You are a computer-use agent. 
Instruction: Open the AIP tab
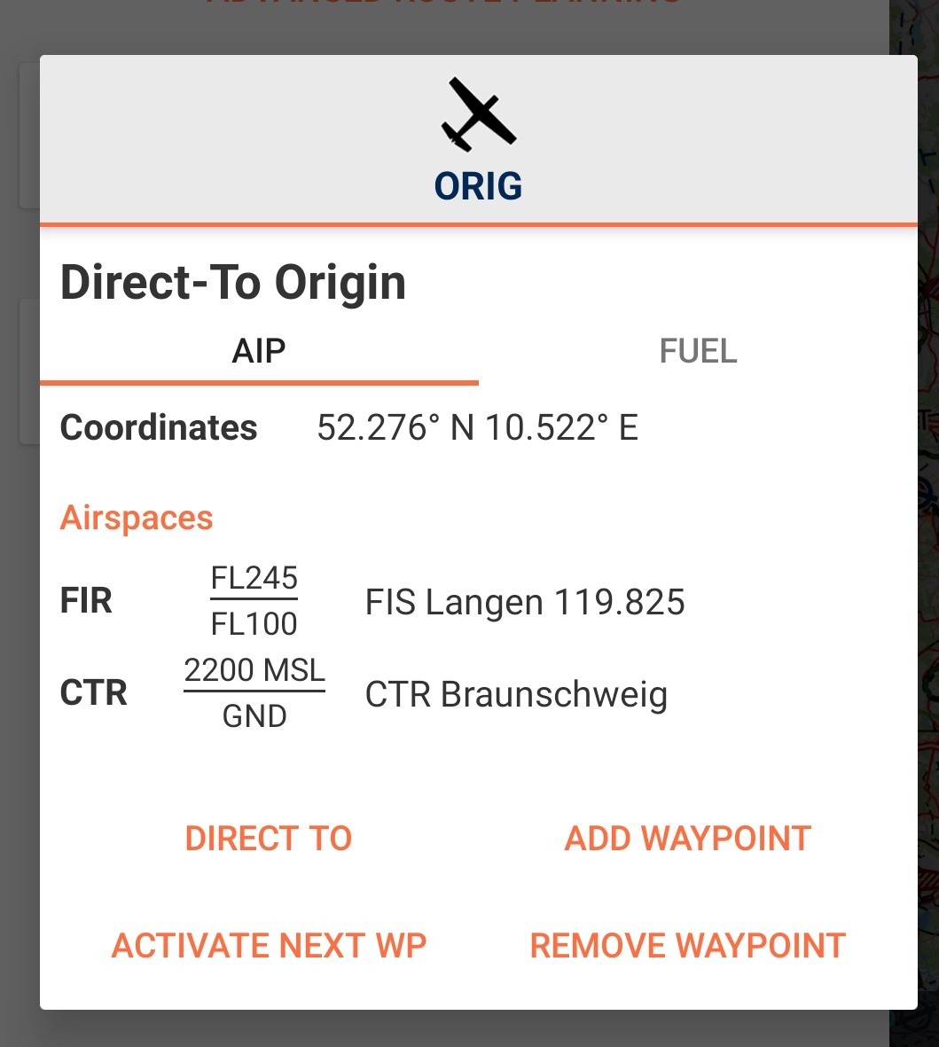pos(259,350)
